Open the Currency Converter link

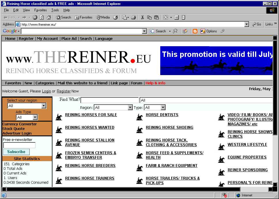coord(20,124)
